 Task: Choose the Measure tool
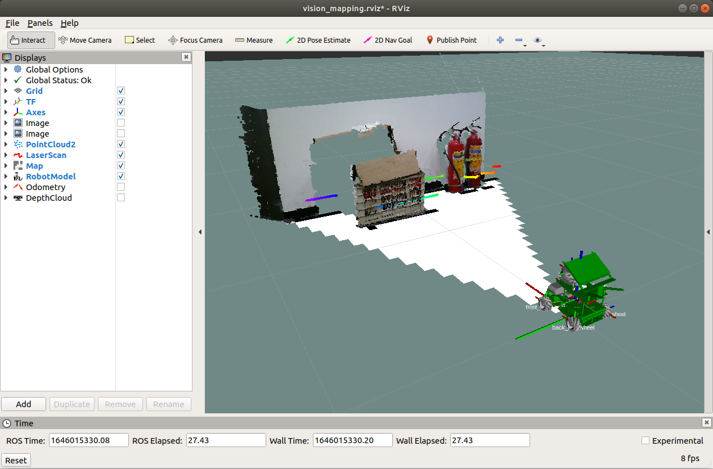254,40
